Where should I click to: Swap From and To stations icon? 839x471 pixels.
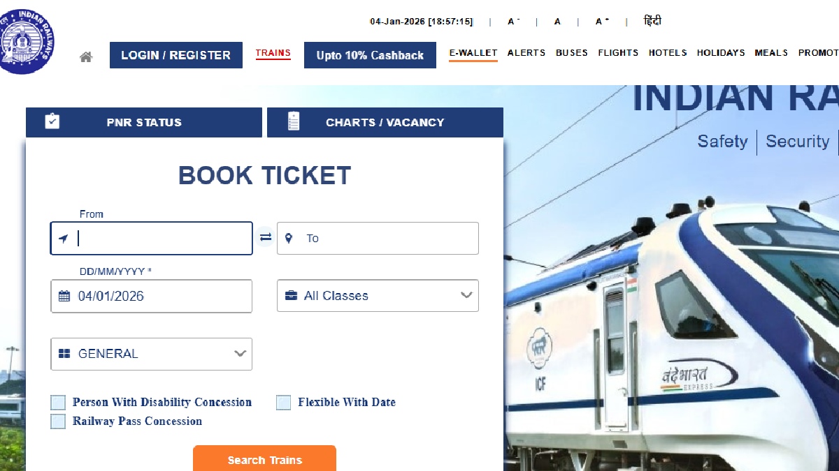(x=265, y=238)
